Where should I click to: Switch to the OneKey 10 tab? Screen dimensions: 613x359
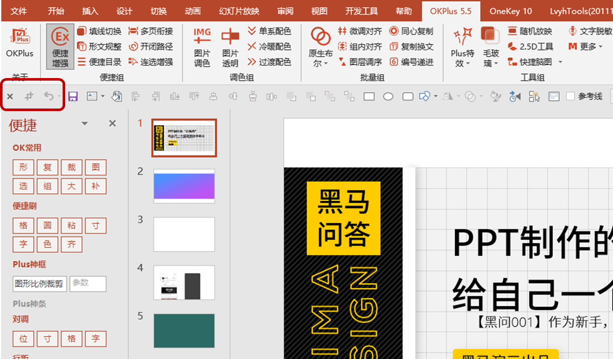[510, 11]
